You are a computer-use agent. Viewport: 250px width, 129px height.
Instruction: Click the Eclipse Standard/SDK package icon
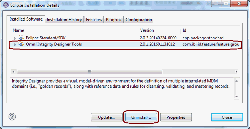(x=21, y=38)
